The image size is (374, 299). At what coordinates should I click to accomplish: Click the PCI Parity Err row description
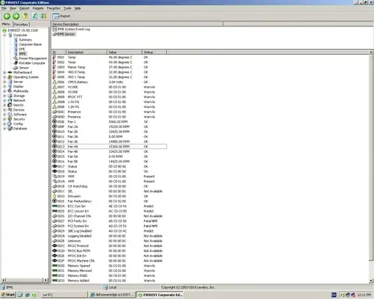77,221
